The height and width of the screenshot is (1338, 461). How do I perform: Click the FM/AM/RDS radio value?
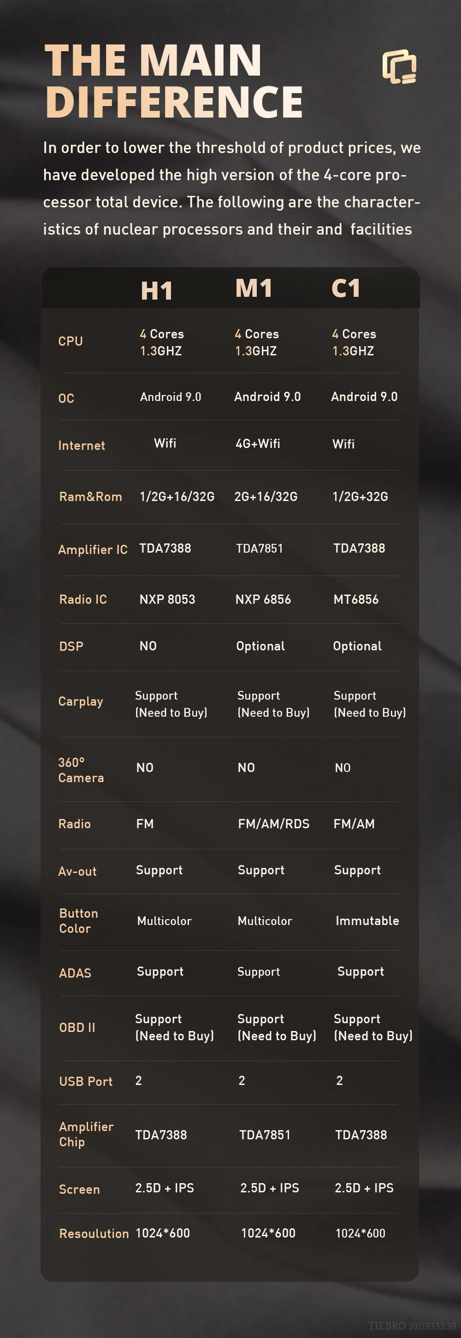coord(273,824)
